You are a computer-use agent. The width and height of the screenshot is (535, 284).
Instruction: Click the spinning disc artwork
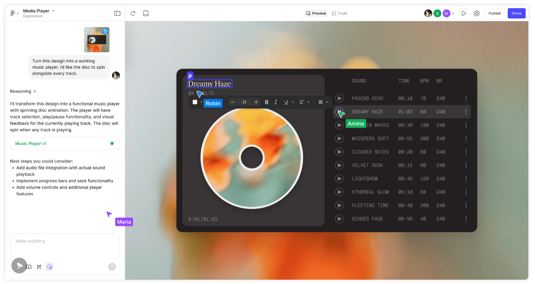coord(252,158)
